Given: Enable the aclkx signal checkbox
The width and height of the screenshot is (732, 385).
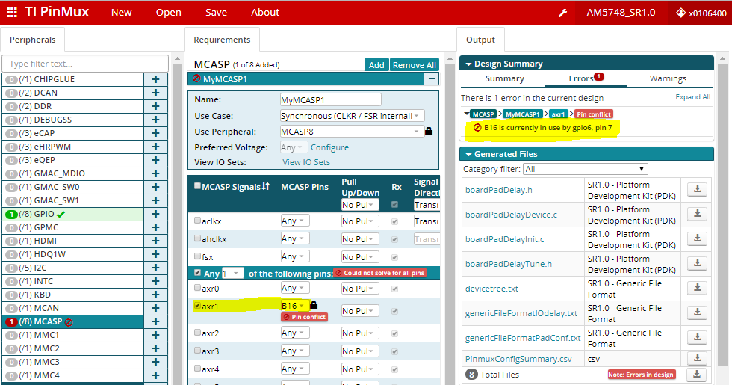Looking at the screenshot, I should click(x=197, y=221).
